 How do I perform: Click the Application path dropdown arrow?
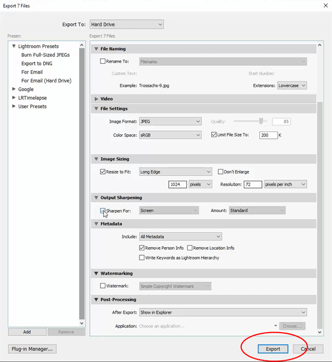click(x=275, y=326)
